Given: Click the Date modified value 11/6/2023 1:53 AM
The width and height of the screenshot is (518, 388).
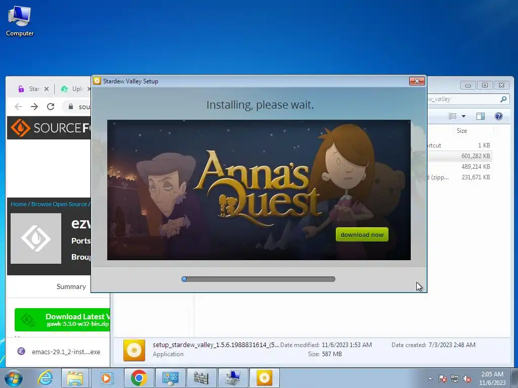Looking at the screenshot, I should point(347,345).
